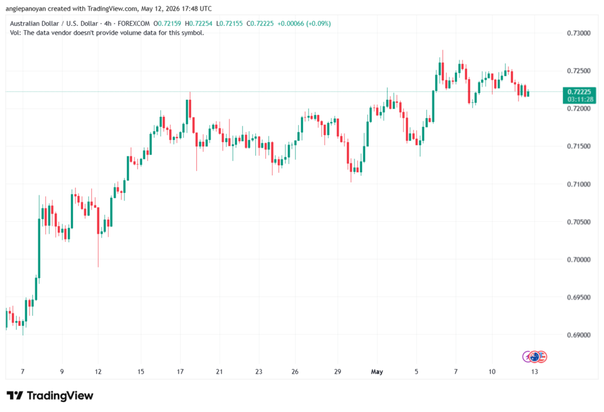The width and height of the screenshot is (604, 412).
Task: Click the price change +0.00066 (+0.09%)
Action: coord(304,24)
